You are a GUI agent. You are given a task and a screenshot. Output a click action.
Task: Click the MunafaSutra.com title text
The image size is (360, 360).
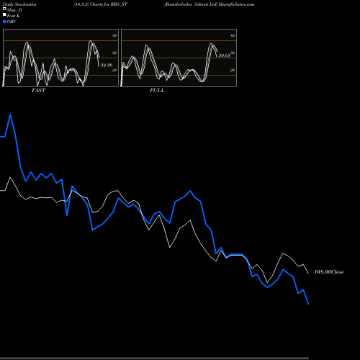click(236, 4)
